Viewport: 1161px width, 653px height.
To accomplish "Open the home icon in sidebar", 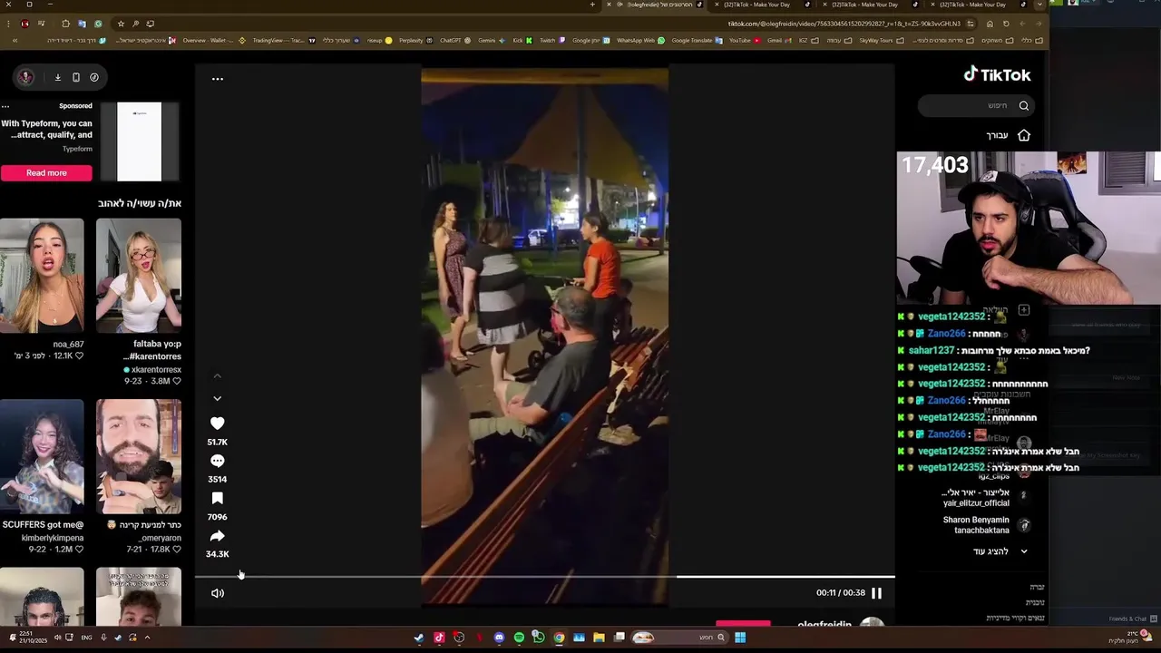I will pos(1024,135).
